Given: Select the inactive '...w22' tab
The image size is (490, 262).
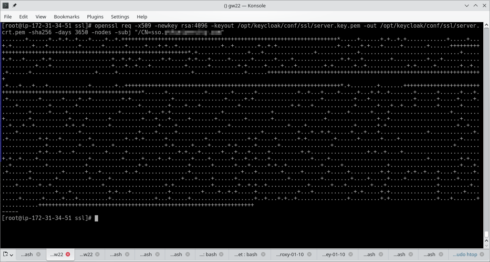Looking at the screenshot, I should [x=86, y=254].
